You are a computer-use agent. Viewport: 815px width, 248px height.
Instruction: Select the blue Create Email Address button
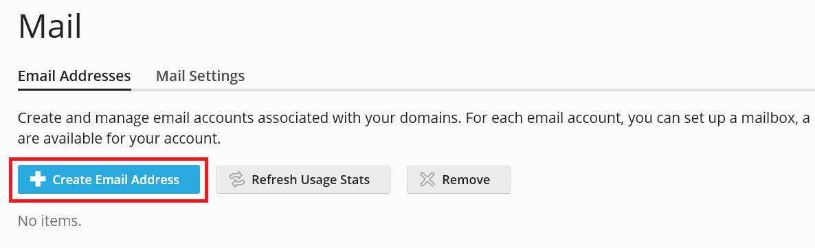pyautogui.click(x=109, y=179)
